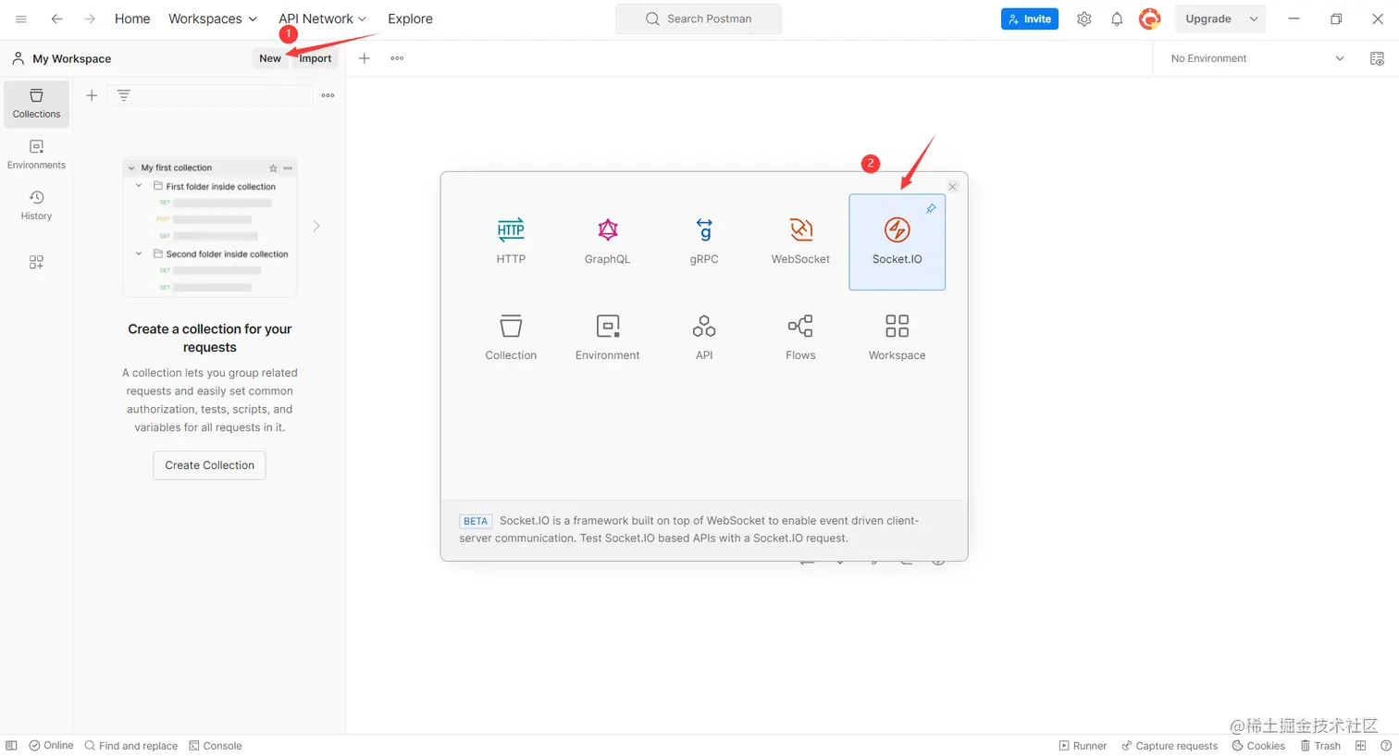Select Environment in the new dialog
Screen dimensions: 1399x756
(607, 338)
